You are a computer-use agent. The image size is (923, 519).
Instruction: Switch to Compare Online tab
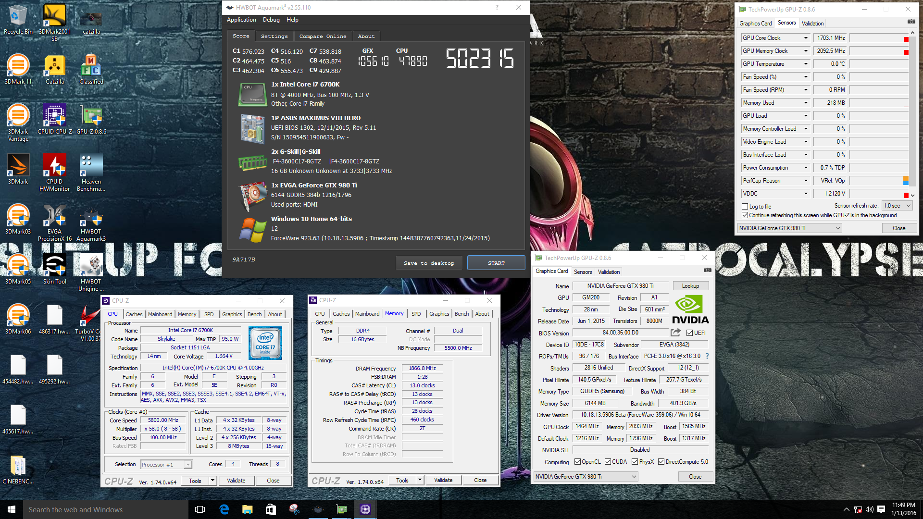(x=323, y=37)
